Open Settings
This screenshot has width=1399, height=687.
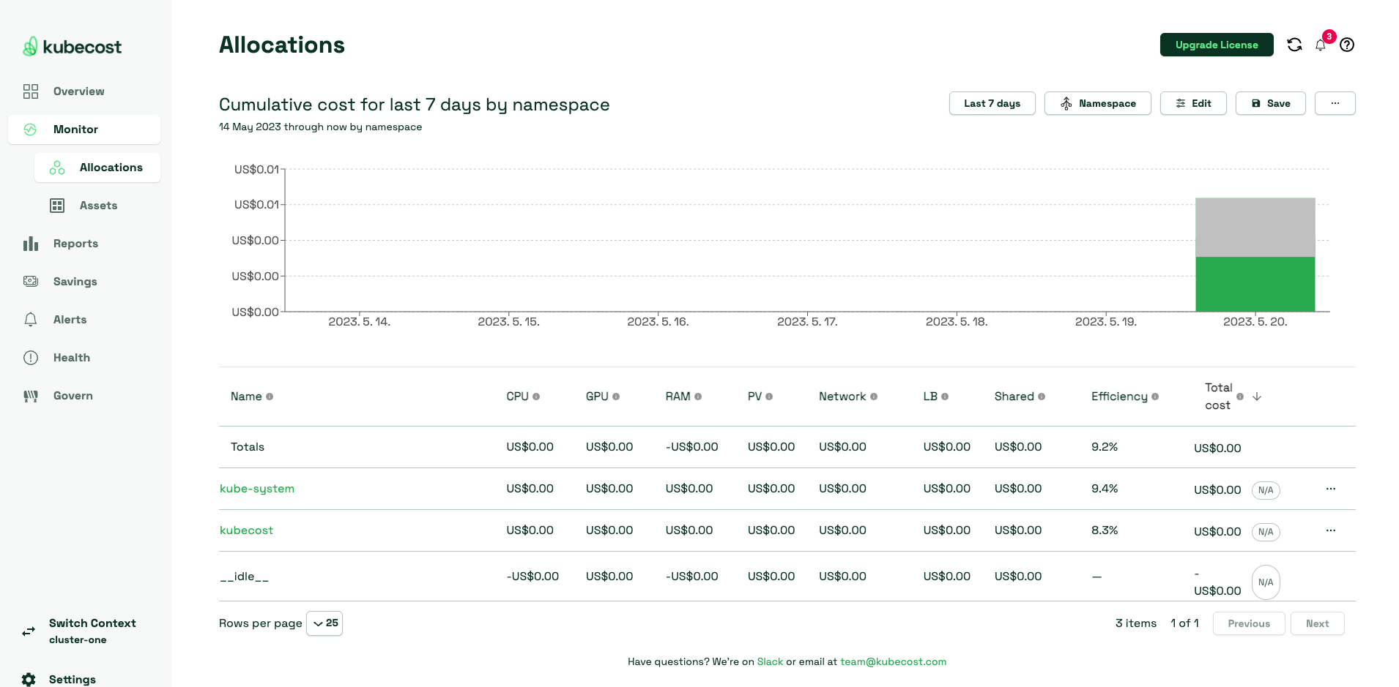click(72, 680)
